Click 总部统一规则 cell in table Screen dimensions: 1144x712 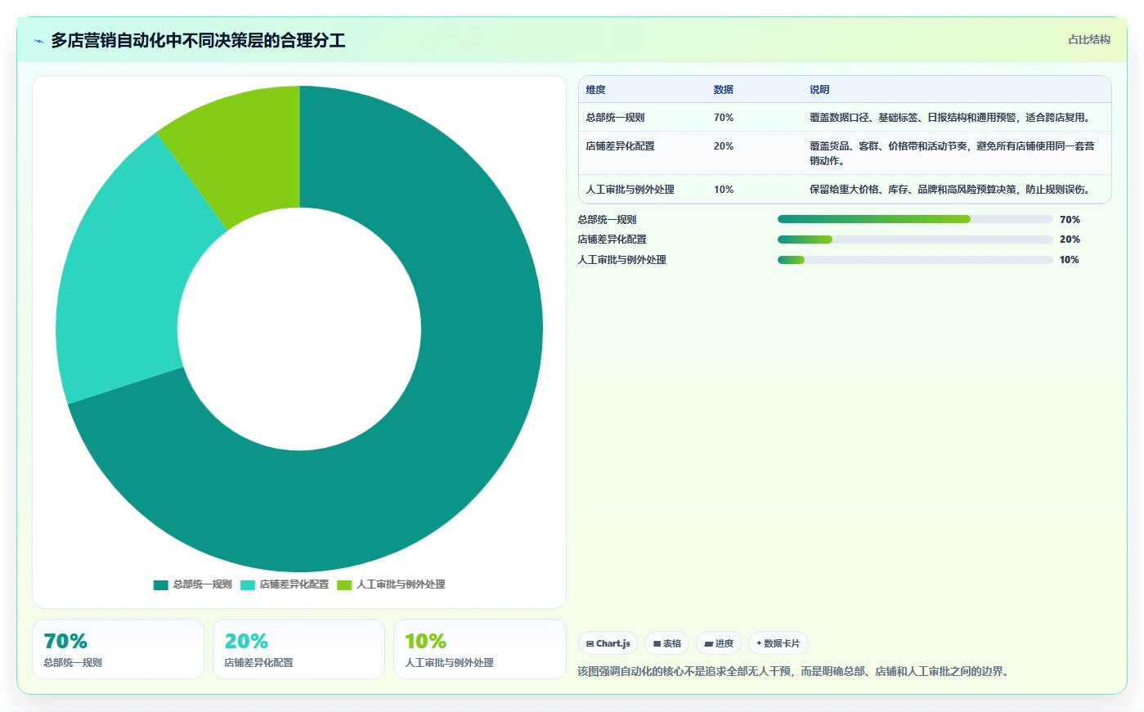click(x=615, y=118)
